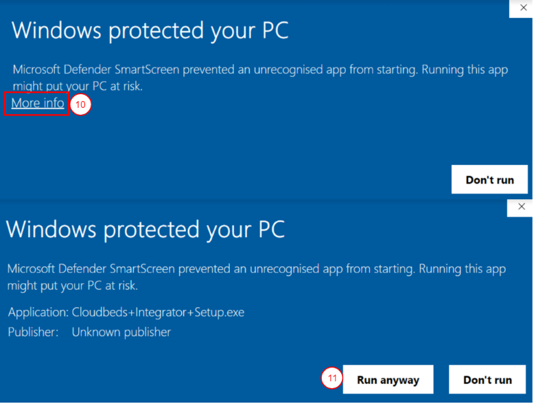Click Don't run in the upper dialog

(x=489, y=180)
